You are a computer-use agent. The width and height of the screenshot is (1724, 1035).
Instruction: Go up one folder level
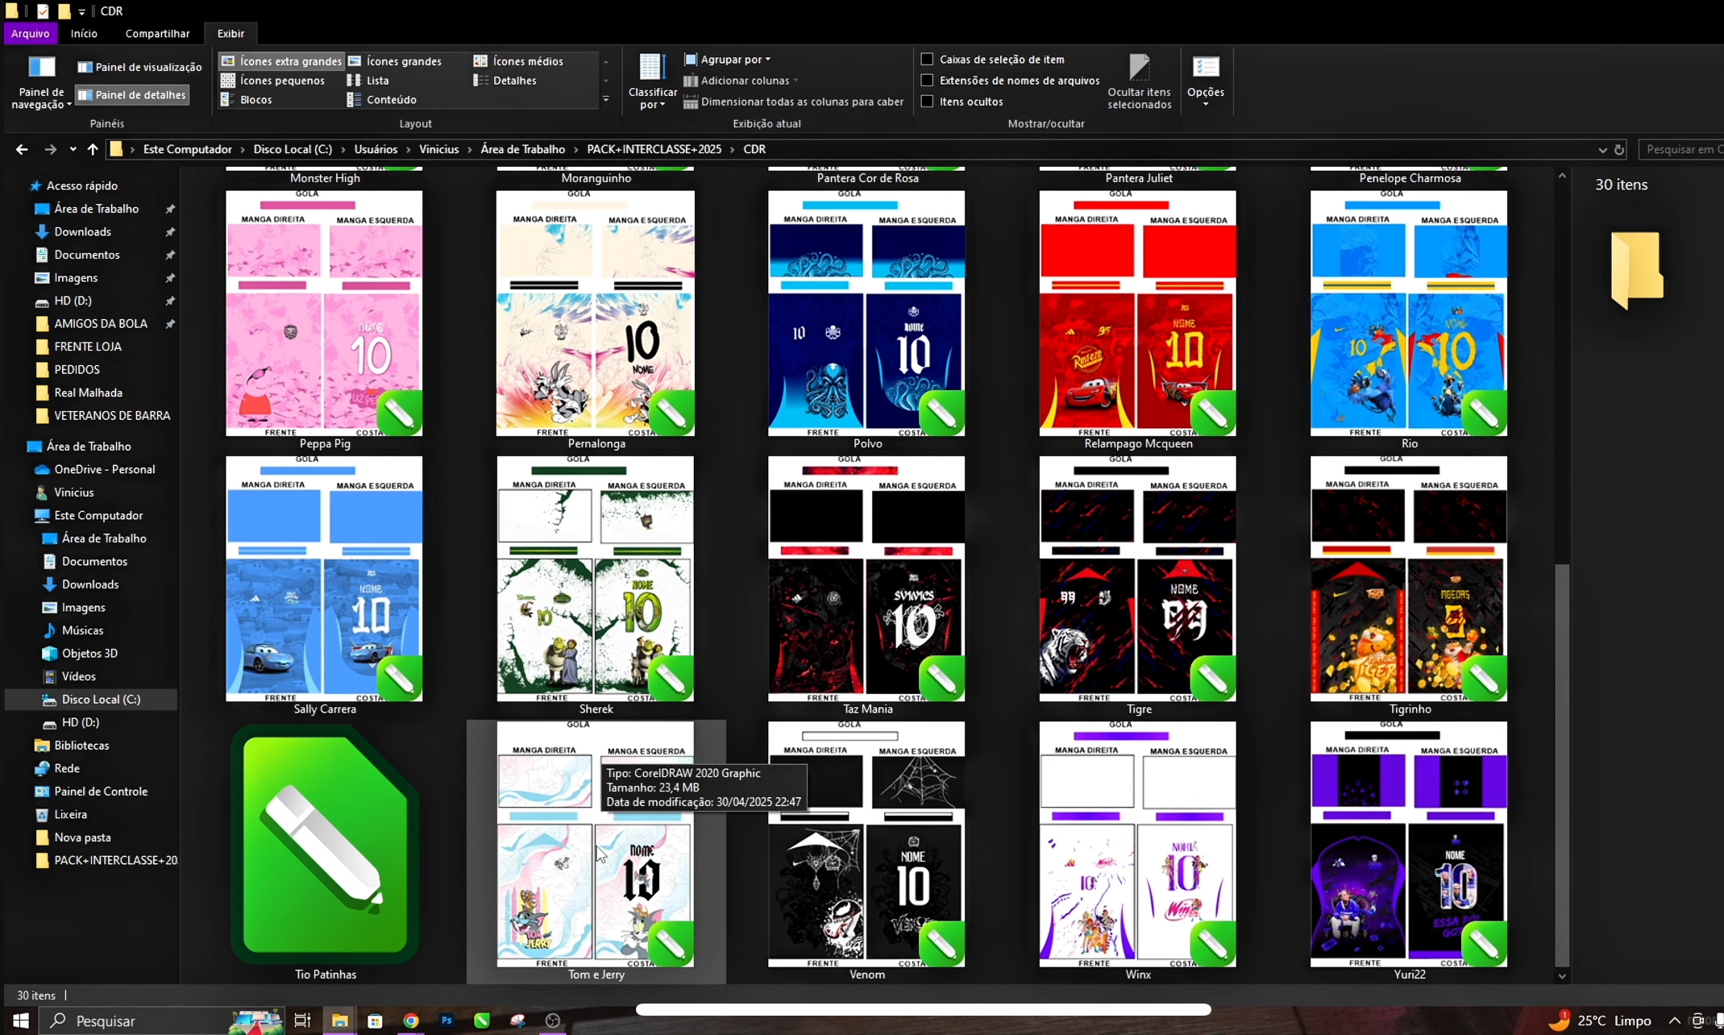click(93, 149)
